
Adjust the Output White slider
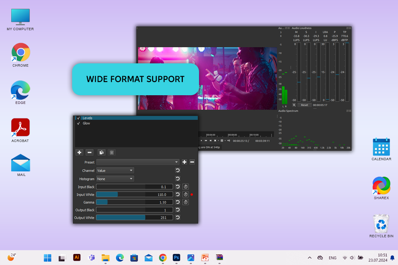pos(134,217)
